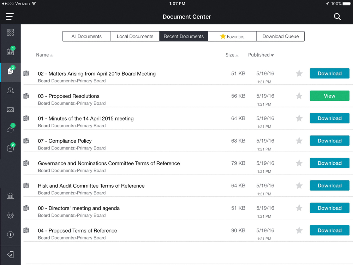
Task: Star the 04 - Proposed Terms of Reference
Action: coord(299,230)
